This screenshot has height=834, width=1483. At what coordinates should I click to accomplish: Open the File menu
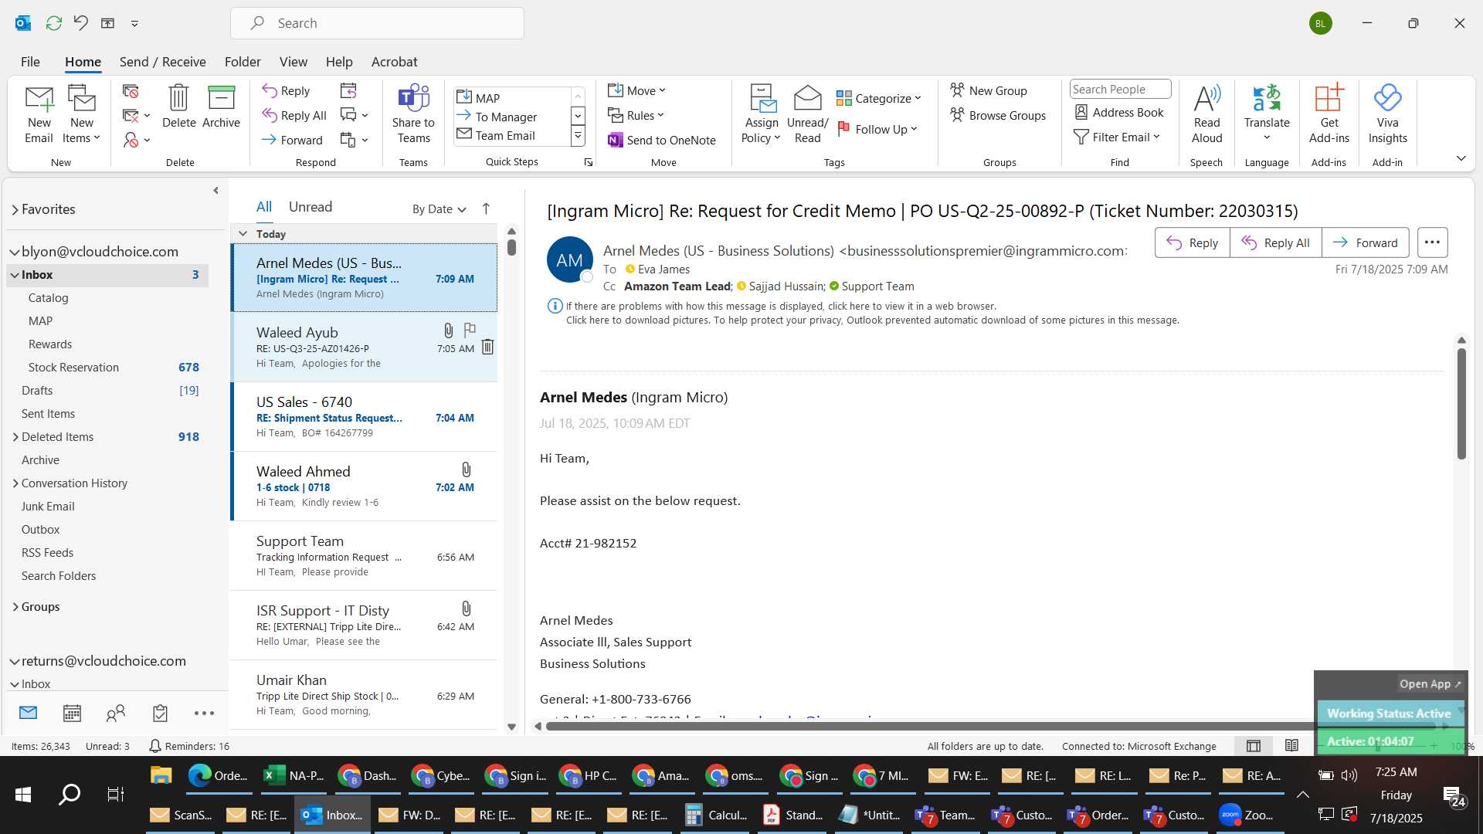(x=30, y=62)
